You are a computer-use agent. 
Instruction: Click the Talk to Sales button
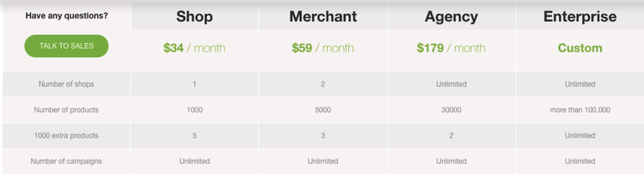66,46
